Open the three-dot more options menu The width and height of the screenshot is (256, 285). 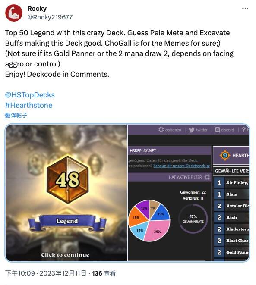click(245, 9)
